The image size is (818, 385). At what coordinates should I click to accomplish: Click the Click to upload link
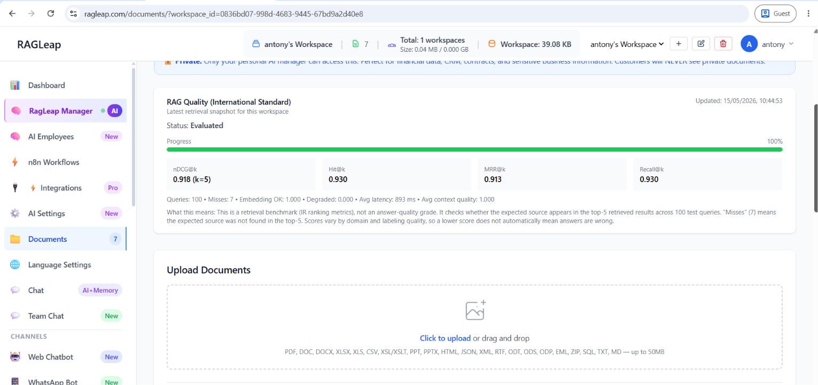coord(445,339)
